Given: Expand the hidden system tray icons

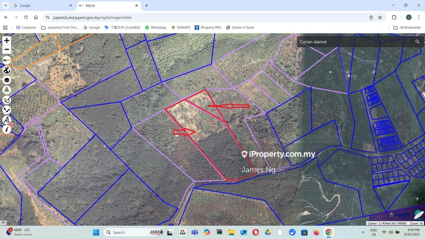Looking at the screenshot, I should pyautogui.click(x=363, y=233).
